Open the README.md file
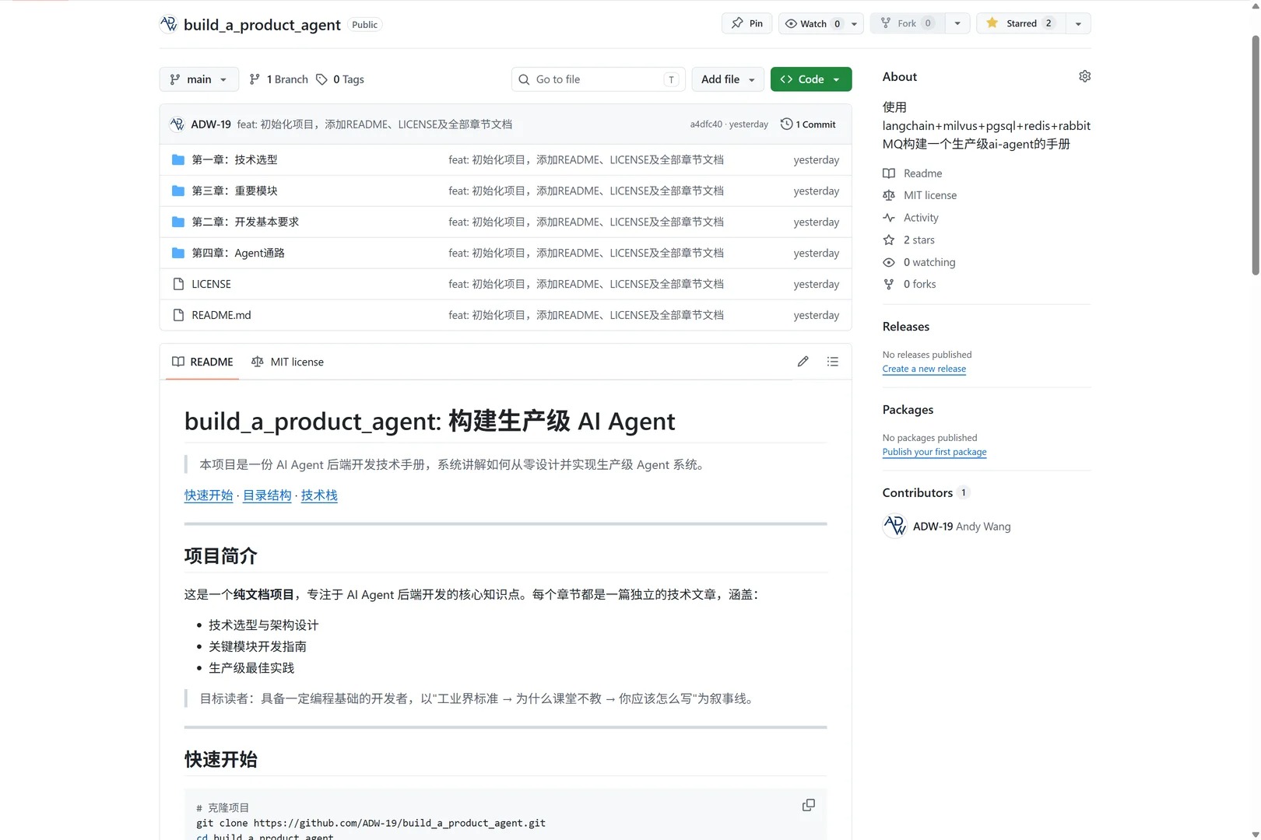Image resolution: width=1261 pixels, height=840 pixels. tap(221, 315)
